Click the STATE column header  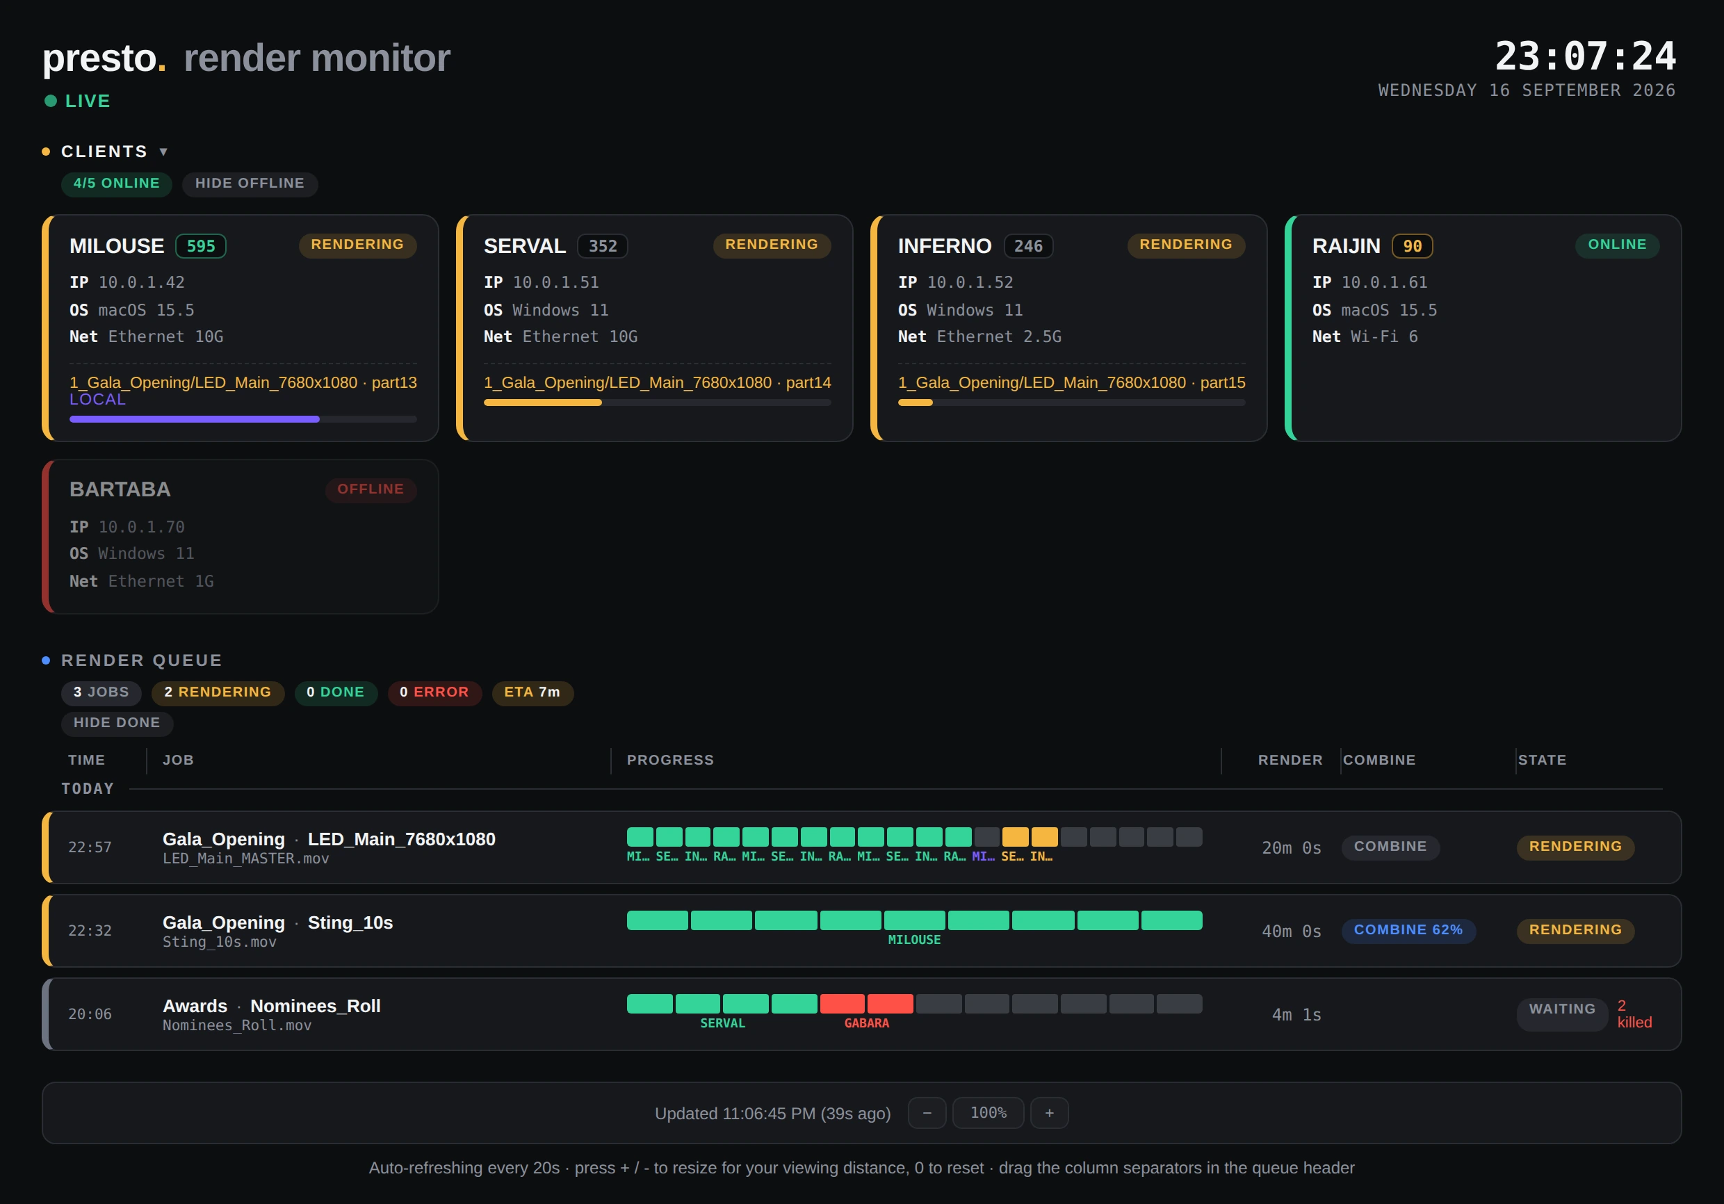tap(1542, 760)
